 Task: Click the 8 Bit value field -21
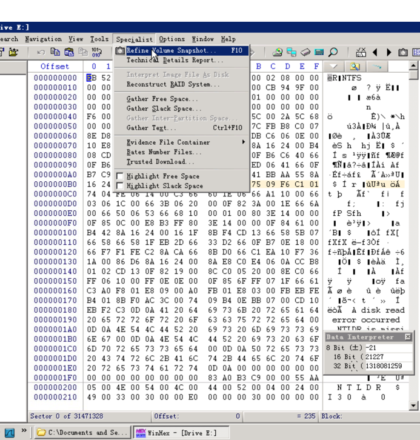tap(389, 348)
